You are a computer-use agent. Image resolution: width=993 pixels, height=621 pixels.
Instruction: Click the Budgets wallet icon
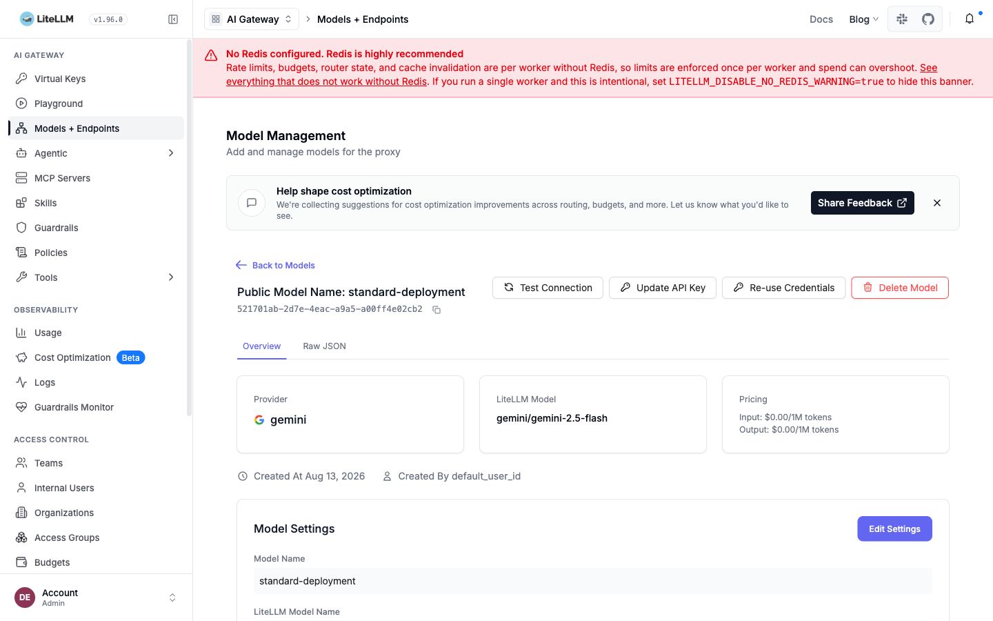(x=21, y=562)
